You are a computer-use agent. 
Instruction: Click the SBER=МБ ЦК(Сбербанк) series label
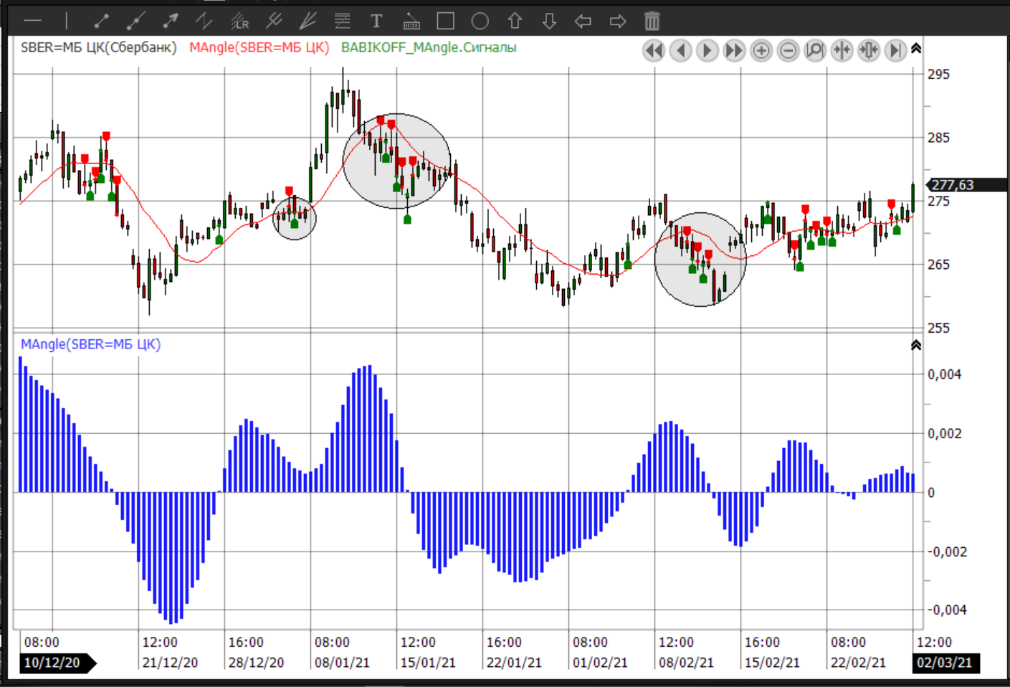98,47
